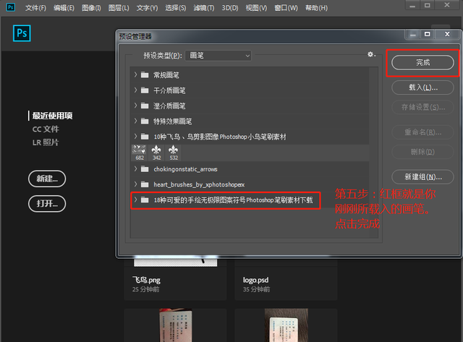Open the 文件(F) menu
This screenshot has width=463, height=342.
point(35,8)
